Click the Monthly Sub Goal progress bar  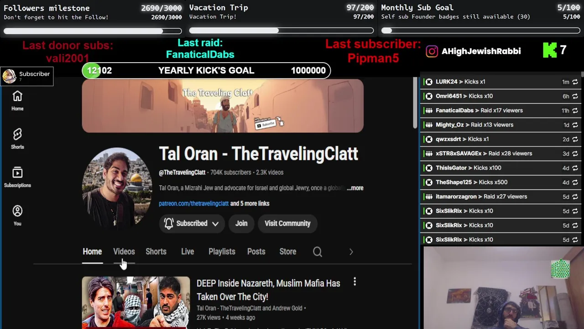pos(481,31)
